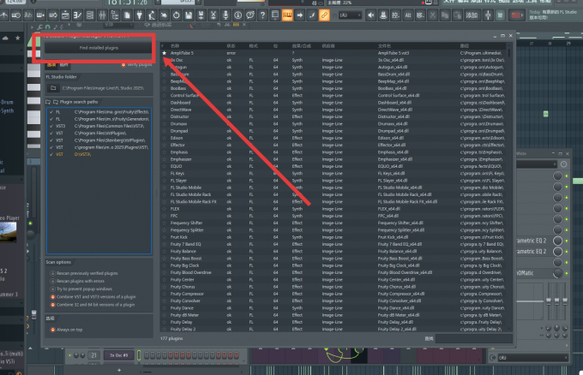Viewport: 583px width, 375px height.
Task: Click the plugin list's filter field at bottom
Action: point(473,339)
